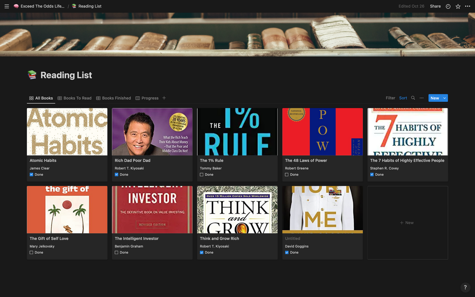475x297 pixels.
Task: Open top-right page options ellipsis
Action: coord(467,6)
